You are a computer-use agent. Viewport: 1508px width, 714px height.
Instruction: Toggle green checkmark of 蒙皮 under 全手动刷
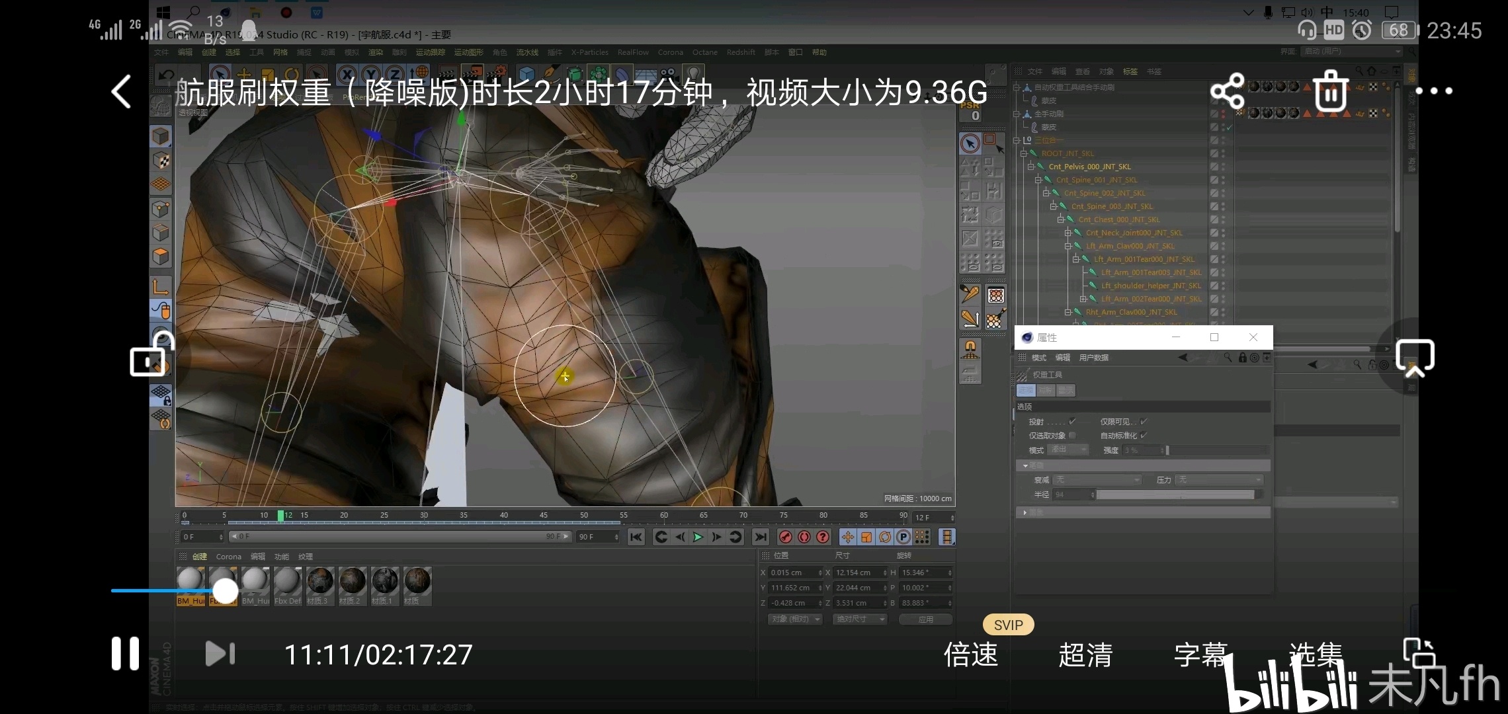click(1229, 127)
